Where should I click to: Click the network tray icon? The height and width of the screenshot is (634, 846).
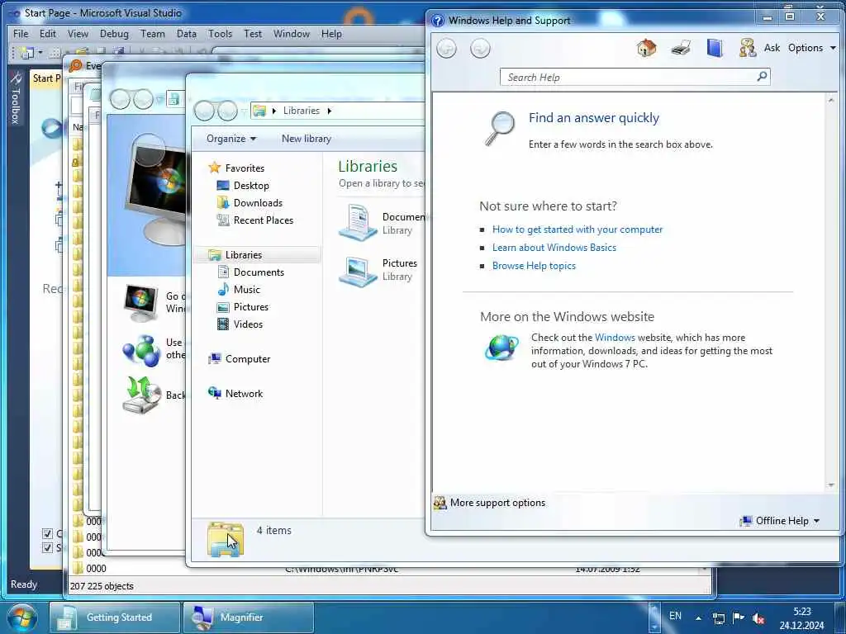pyautogui.click(x=718, y=618)
